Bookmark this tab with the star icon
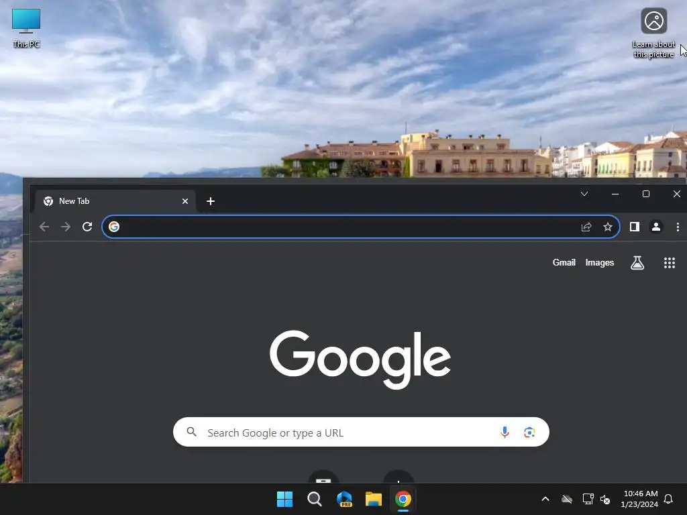This screenshot has height=515, width=687. coord(608,227)
